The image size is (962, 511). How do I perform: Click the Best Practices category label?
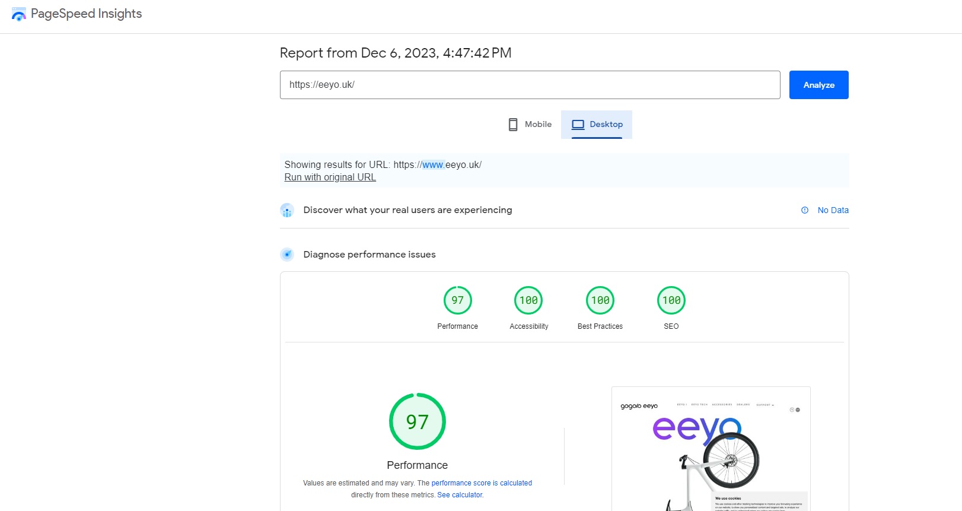[600, 326]
